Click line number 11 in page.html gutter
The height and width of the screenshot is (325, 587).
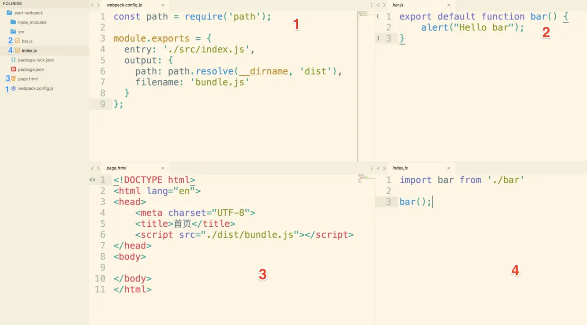[100, 290]
